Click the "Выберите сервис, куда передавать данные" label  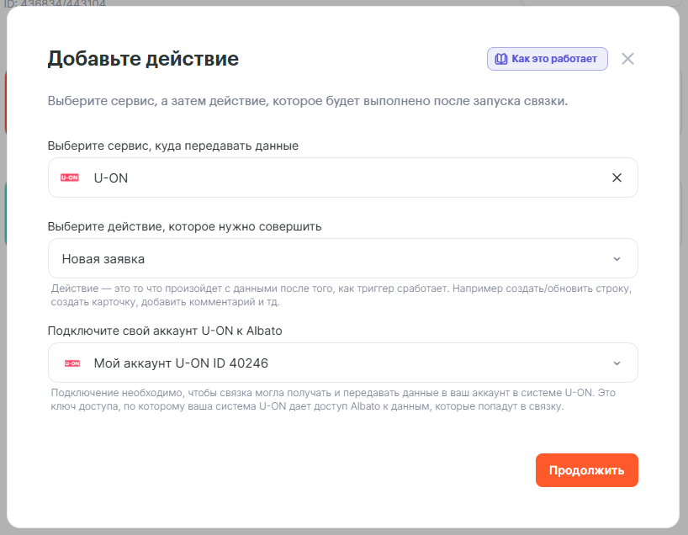tap(173, 146)
